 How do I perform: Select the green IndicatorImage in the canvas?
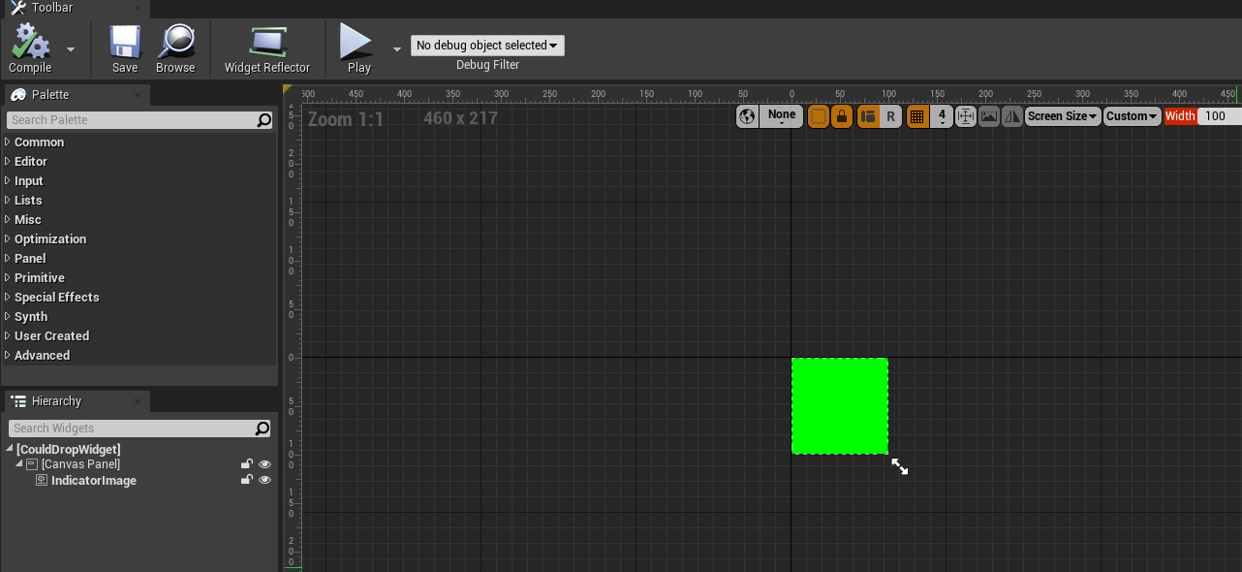(x=840, y=406)
